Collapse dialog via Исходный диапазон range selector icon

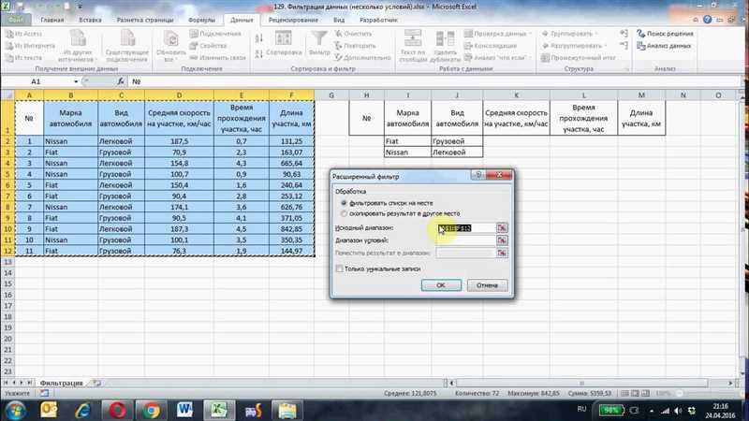click(x=502, y=228)
